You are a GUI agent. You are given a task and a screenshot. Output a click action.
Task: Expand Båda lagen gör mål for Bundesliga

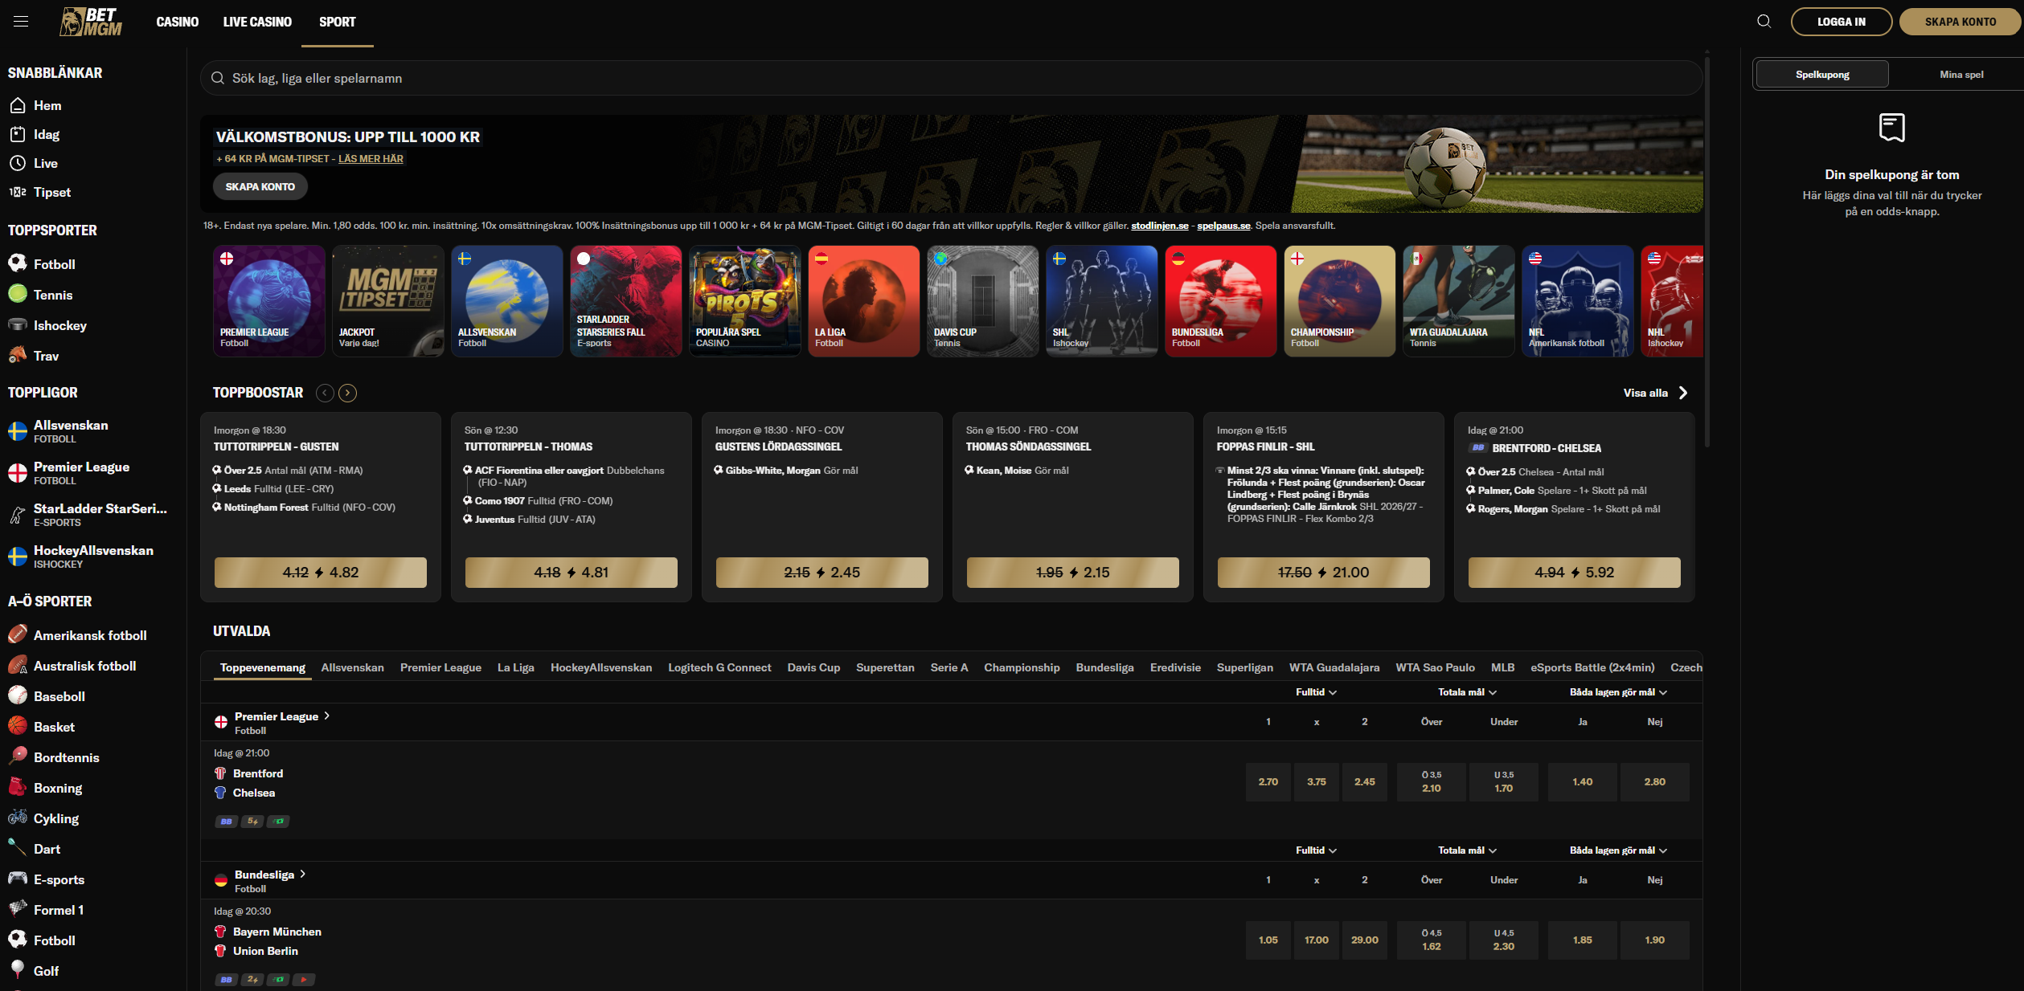coord(1618,850)
